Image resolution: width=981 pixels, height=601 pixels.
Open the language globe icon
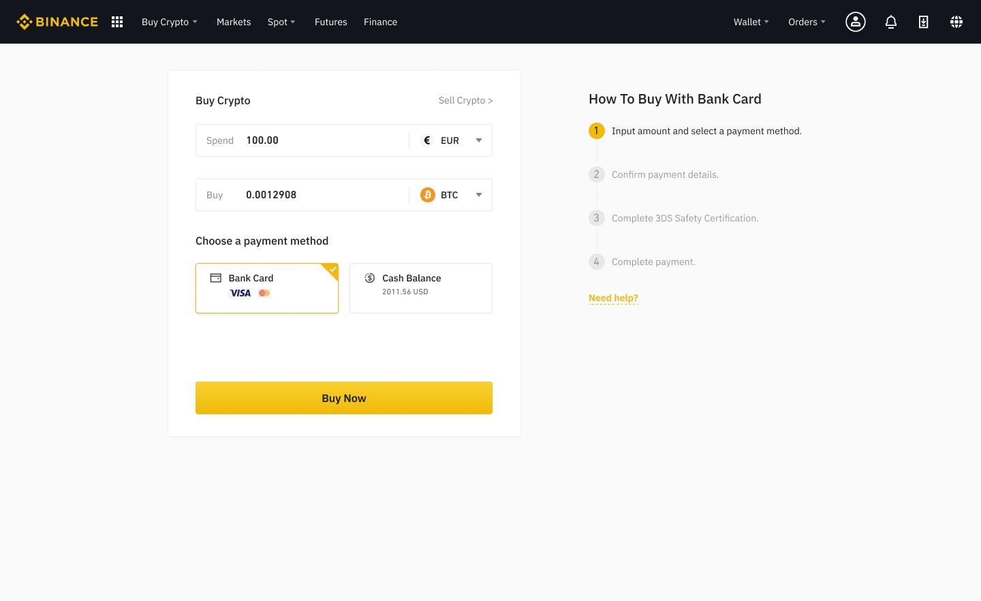[956, 22]
